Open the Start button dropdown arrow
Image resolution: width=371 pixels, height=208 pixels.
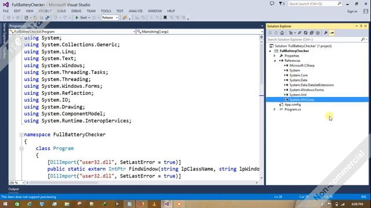tap(89, 18)
